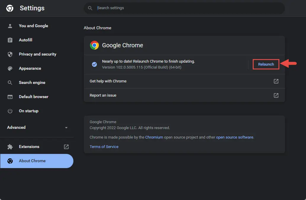
Task: Select About Chrome in sidebar
Action: click(37, 161)
